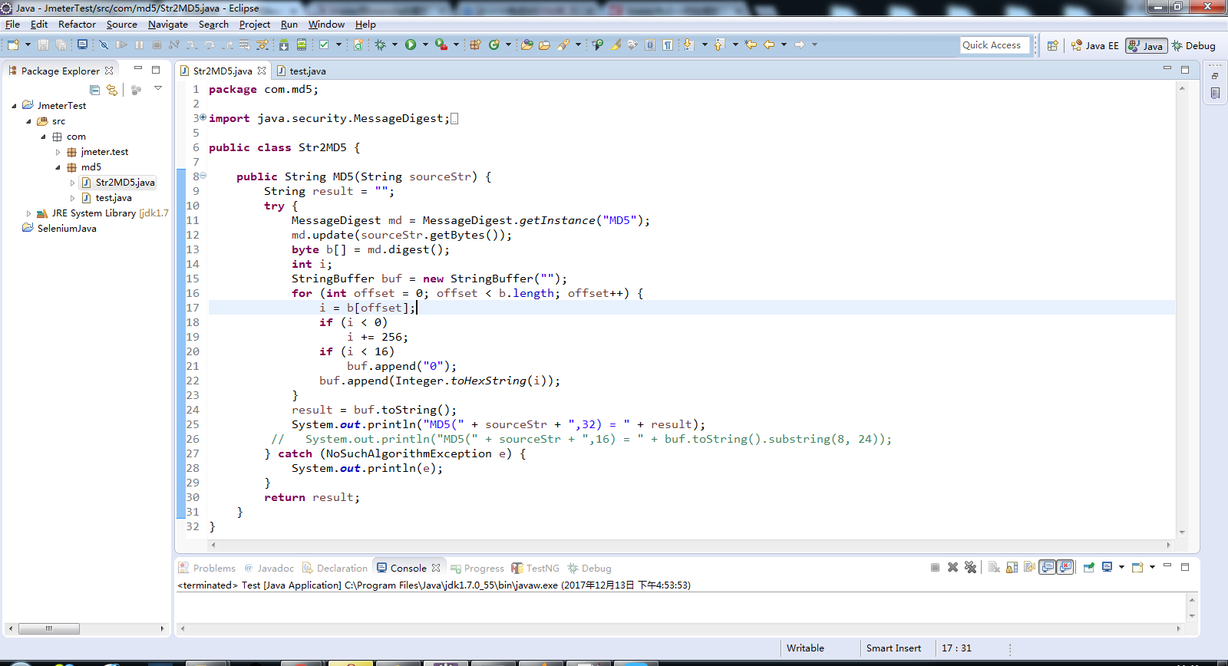The width and height of the screenshot is (1228, 666).
Task: Click Remove All Terminated Launches icon
Action: coord(971,567)
